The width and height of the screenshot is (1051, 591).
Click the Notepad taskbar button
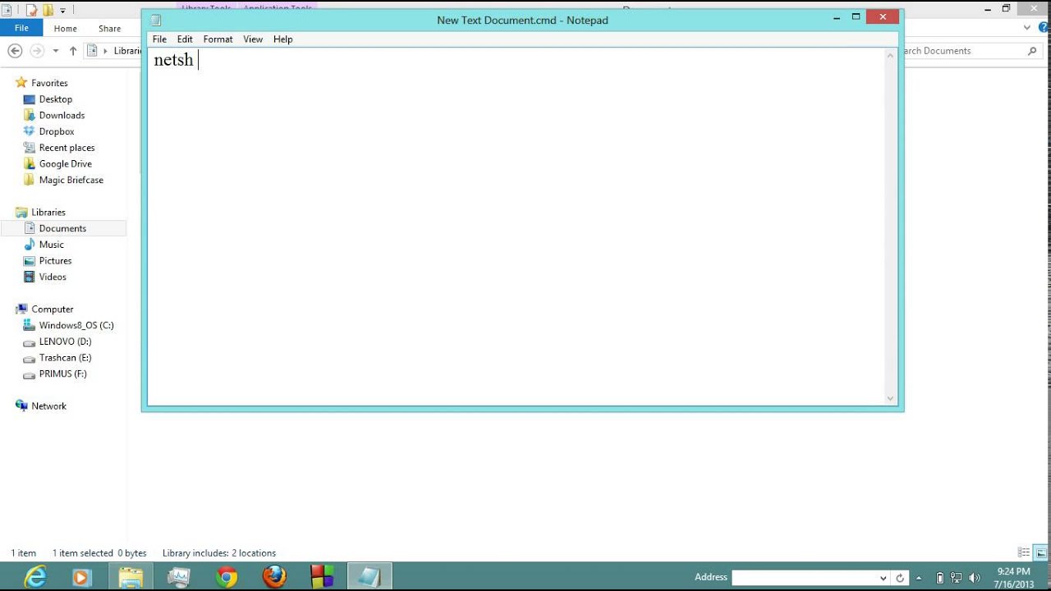(369, 577)
